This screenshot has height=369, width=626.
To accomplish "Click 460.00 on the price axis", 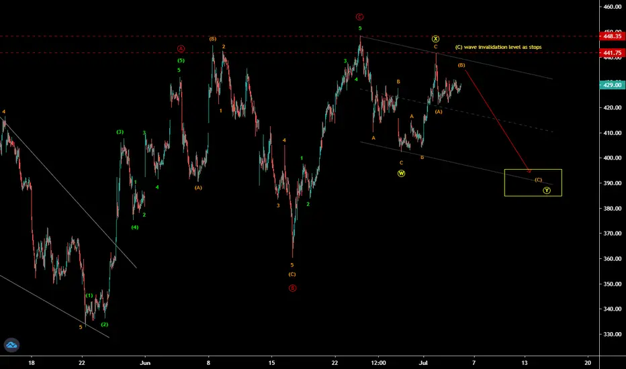I will click(x=613, y=7).
